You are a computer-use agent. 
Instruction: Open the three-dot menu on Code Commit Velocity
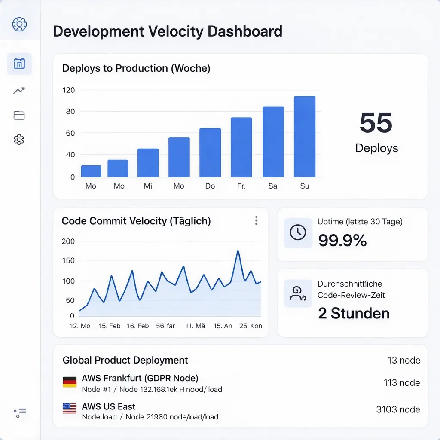(x=256, y=221)
